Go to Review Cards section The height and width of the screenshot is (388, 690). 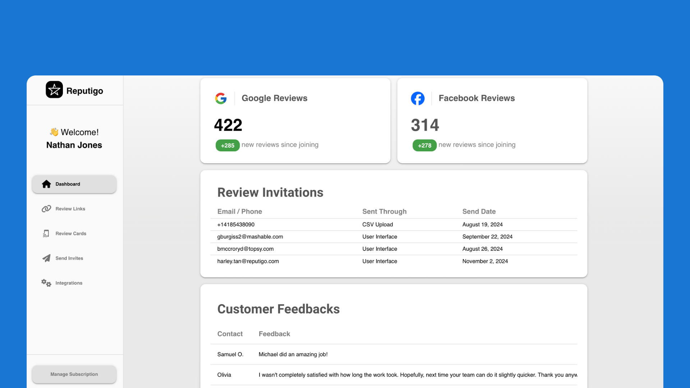tap(74, 234)
